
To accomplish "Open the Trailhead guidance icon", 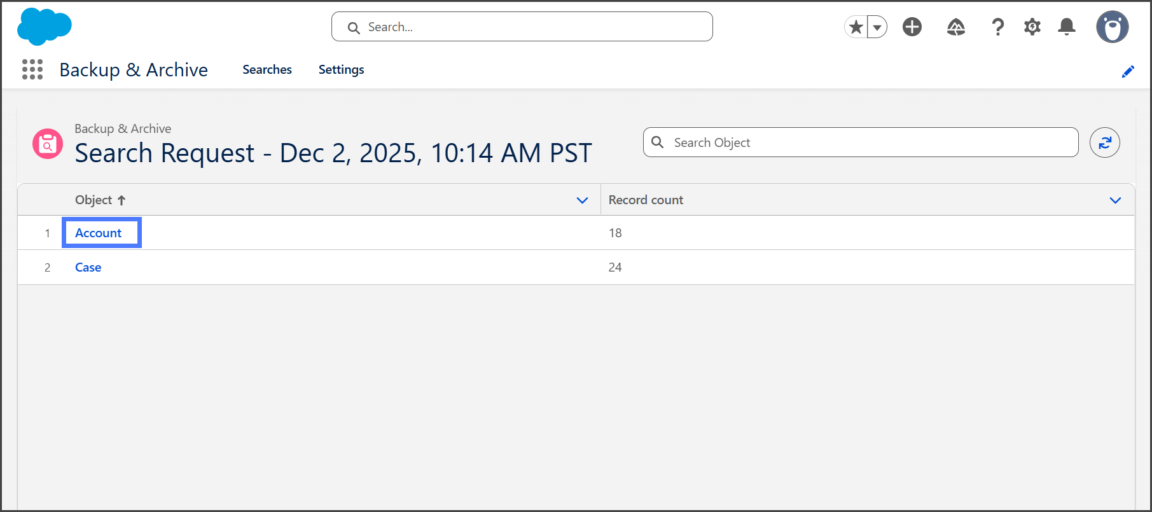I will pos(955,27).
